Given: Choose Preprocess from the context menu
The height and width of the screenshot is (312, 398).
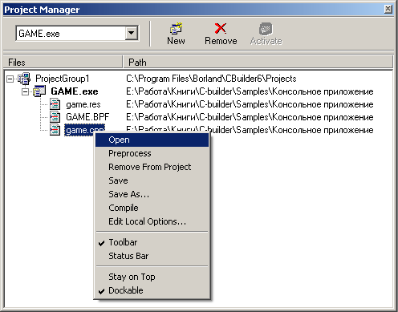Looking at the screenshot, I should pyautogui.click(x=152, y=154).
